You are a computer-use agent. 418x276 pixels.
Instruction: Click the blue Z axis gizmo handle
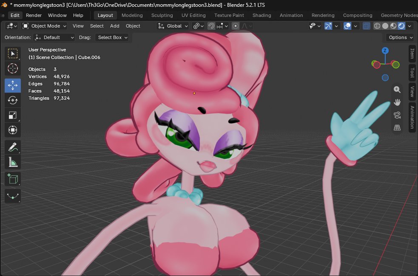[x=385, y=51]
